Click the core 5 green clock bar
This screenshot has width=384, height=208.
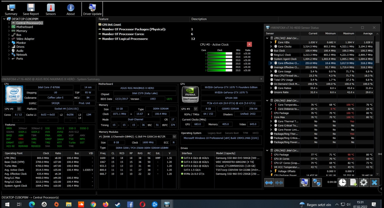[x=220, y=70]
